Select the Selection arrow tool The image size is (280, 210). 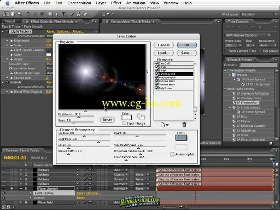tap(5, 14)
